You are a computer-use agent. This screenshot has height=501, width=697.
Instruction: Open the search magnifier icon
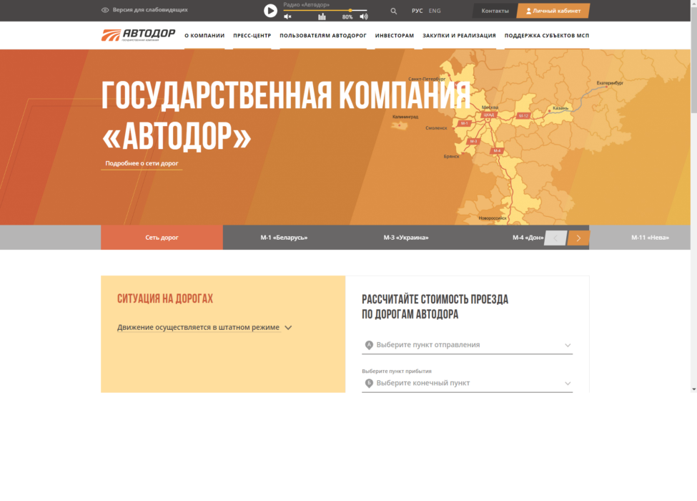pyautogui.click(x=393, y=10)
